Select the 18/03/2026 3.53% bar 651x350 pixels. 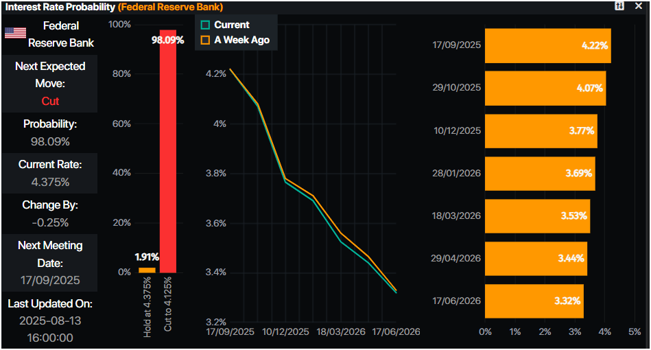pyautogui.click(x=537, y=216)
